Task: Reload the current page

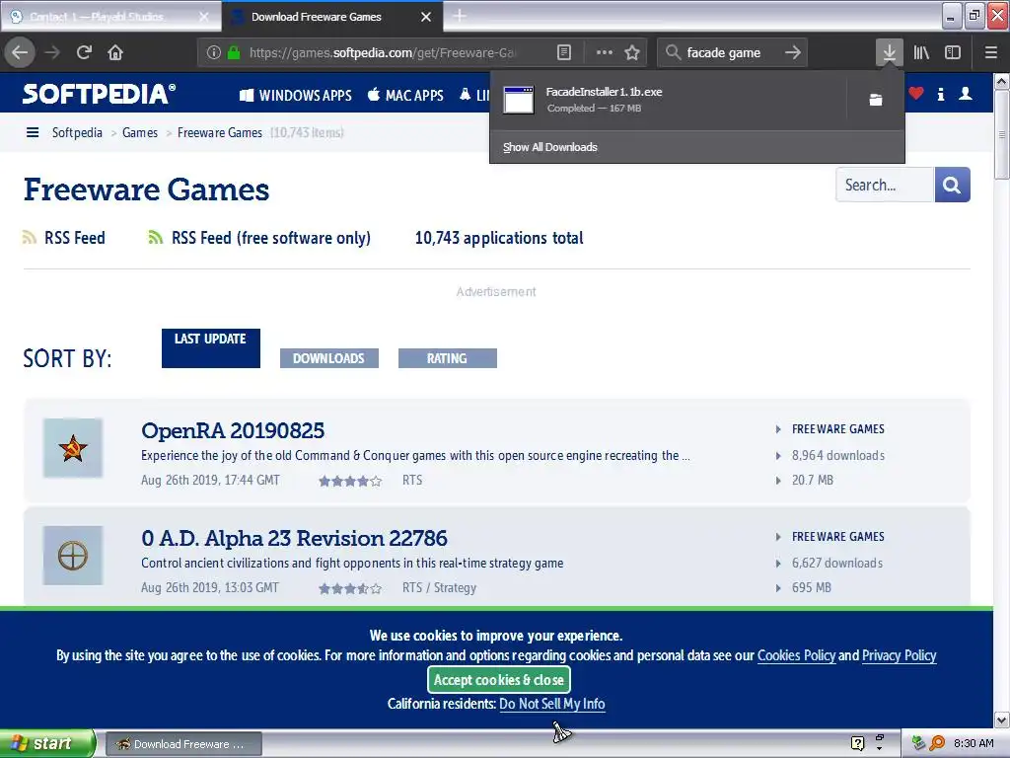Action: click(84, 52)
